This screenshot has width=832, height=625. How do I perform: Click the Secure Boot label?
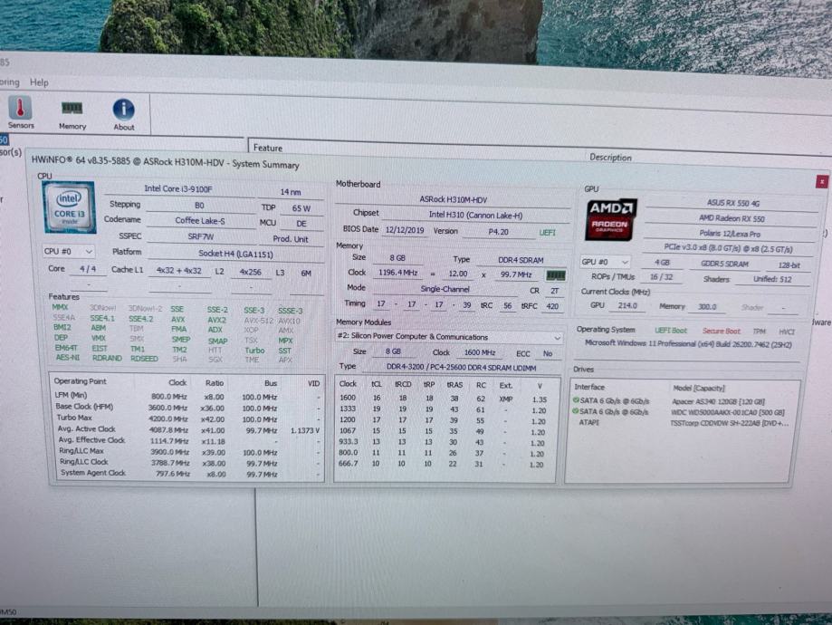721,331
